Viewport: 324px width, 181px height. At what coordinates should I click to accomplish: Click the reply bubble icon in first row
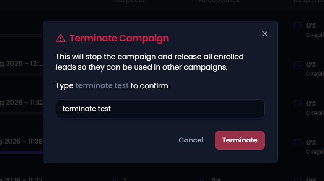[298, 26]
